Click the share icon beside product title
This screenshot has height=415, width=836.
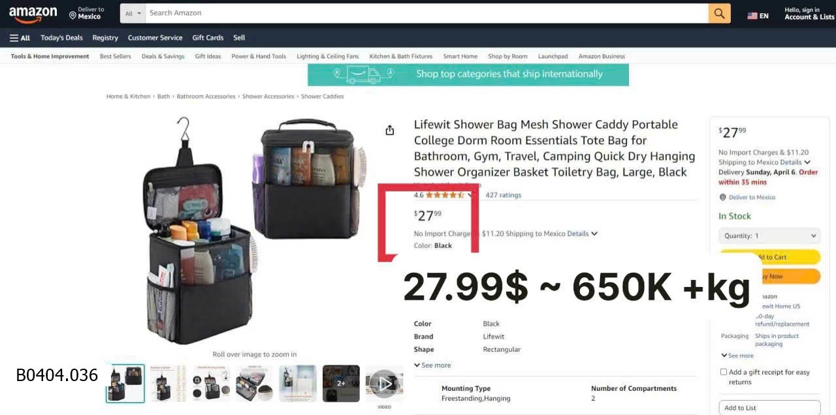click(390, 130)
